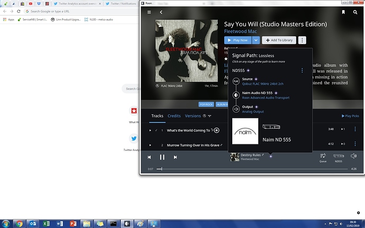This screenshot has width=365, height=228.
Task: Open Outlook from the taskbar
Action: click(33, 224)
